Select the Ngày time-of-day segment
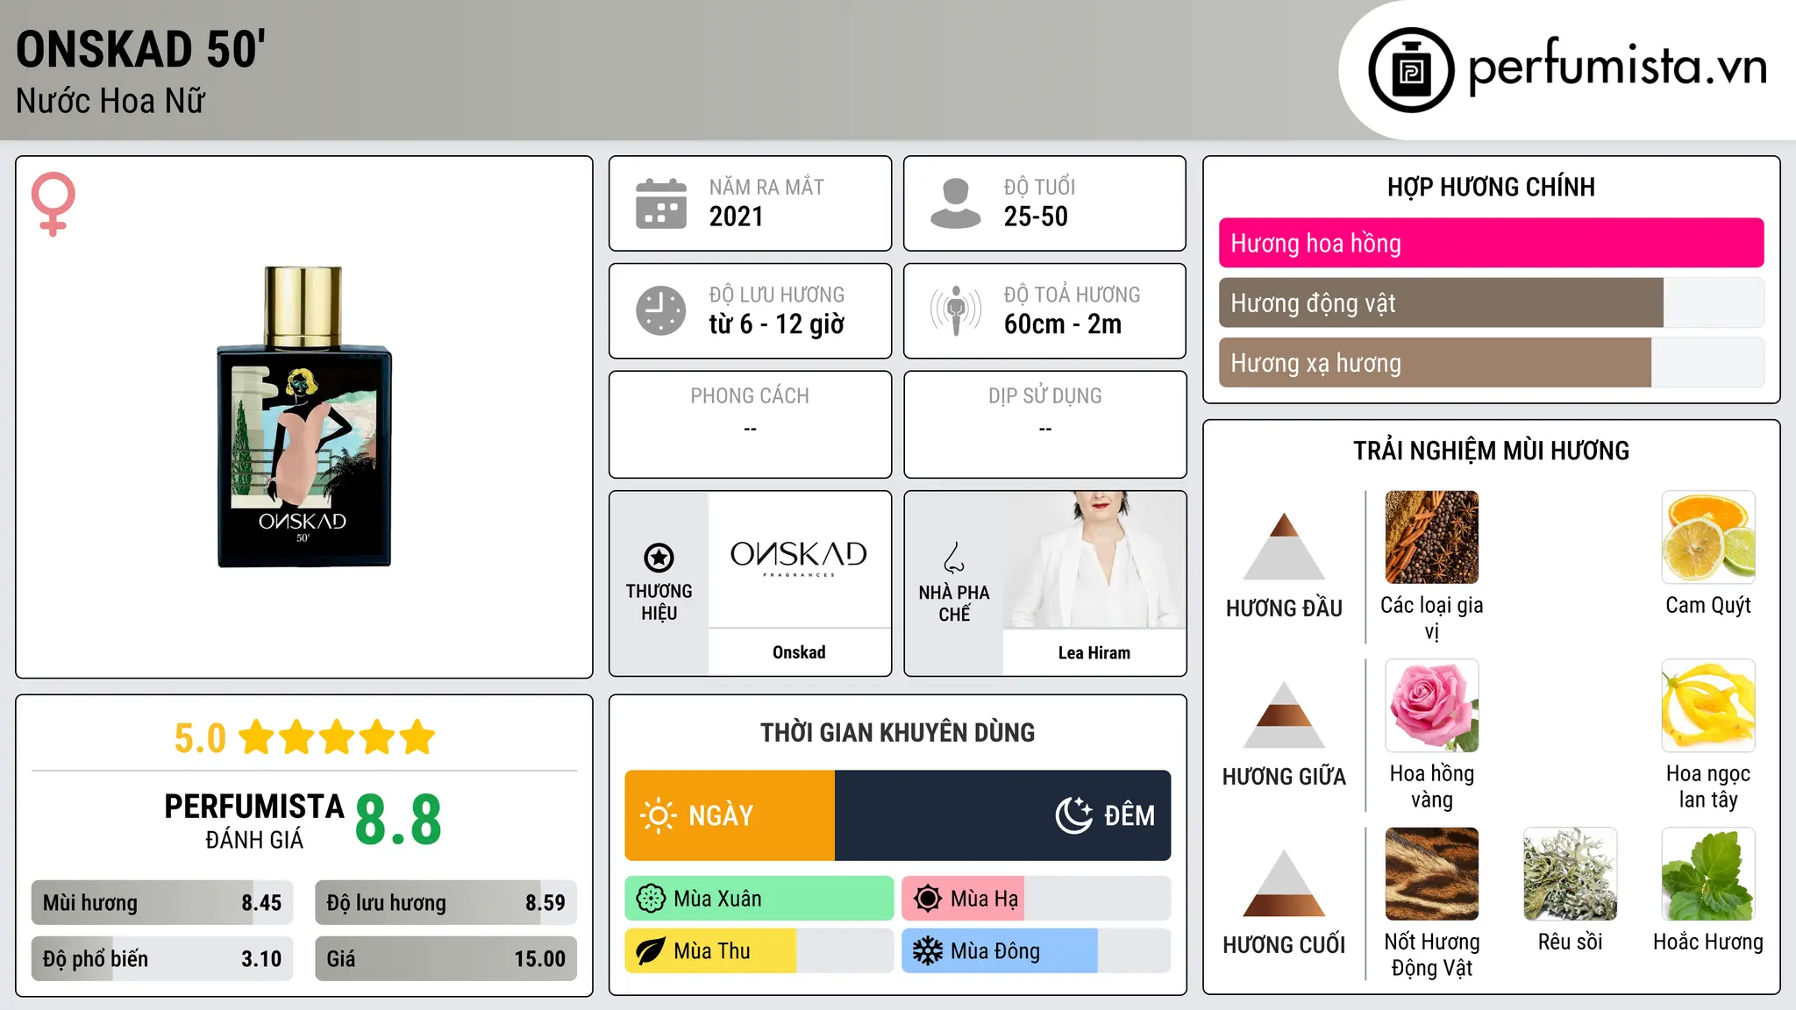The height and width of the screenshot is (1010, 1796). [730, 815]
